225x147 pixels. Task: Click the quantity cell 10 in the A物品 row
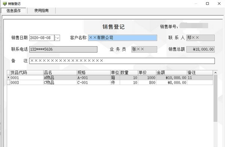click(x=129, y=78)
